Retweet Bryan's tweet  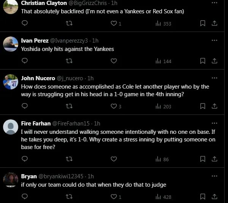click(69, 197)
